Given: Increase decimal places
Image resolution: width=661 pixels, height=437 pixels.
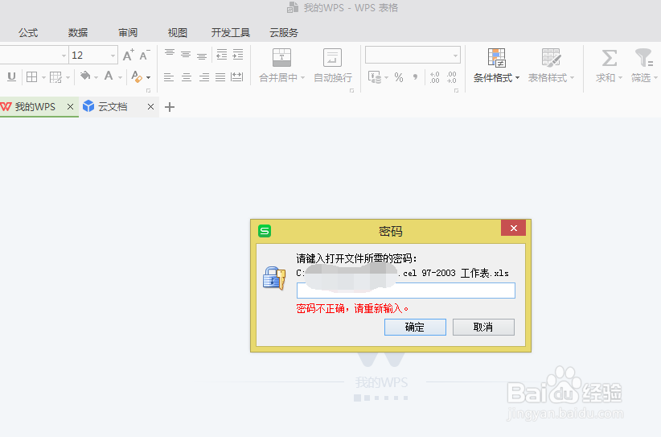Looking at the screenshot, I should coord(434,77).
